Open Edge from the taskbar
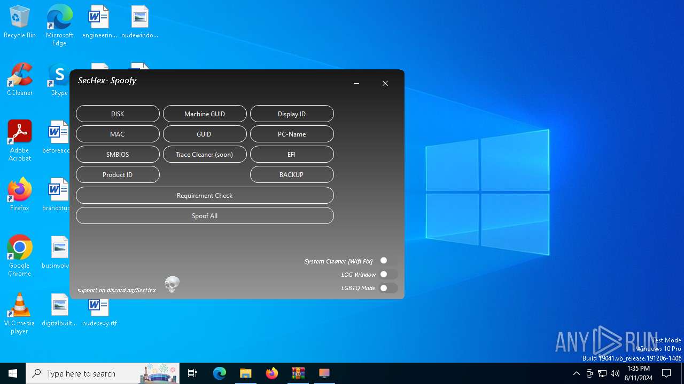 click(x=220, y=373)
